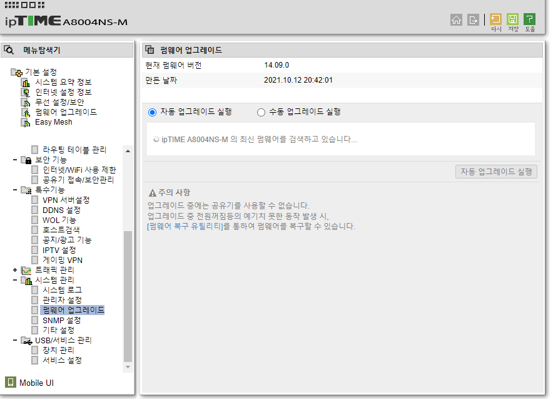553x399 pixels.
Task: Click the 펌웨어 업그레이드 panel title icon
Action: (x=150, y=49)
